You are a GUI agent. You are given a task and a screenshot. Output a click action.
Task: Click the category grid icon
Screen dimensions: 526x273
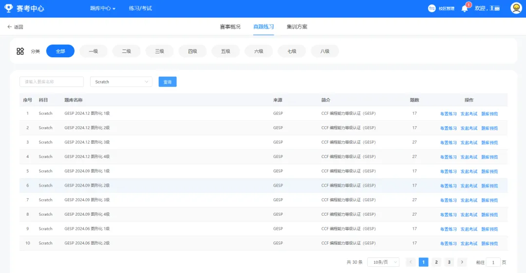coord(20,51)
